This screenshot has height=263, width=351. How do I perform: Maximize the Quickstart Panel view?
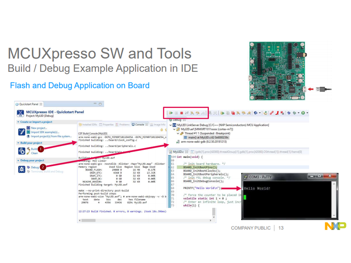100,104
